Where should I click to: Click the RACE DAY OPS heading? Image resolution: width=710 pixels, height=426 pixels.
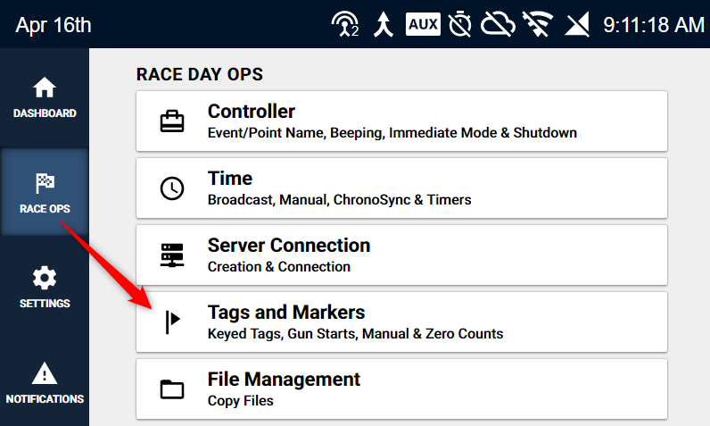click(x=200, y=74)
